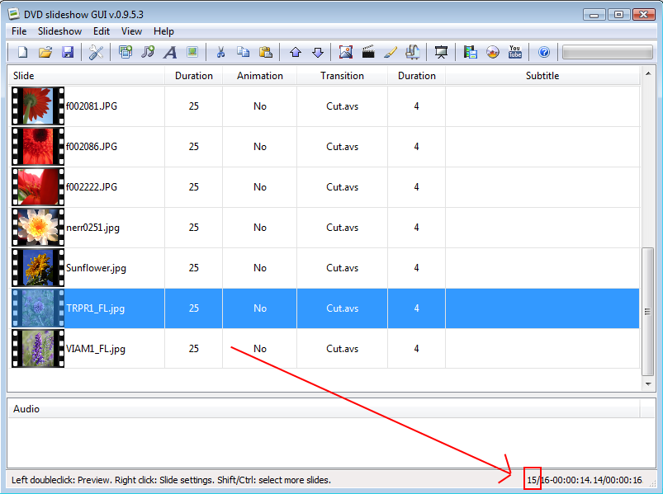Screen dimensions: 663x494
Task: Click Cut.avs transition of VIAM1_FL.jpg
Action: tap(342, 349)
